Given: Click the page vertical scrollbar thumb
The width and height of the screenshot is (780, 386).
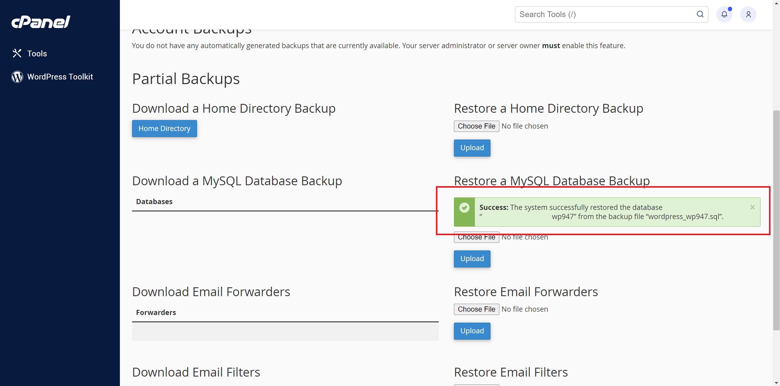Looking at the screenshot, I should [776, 220].
